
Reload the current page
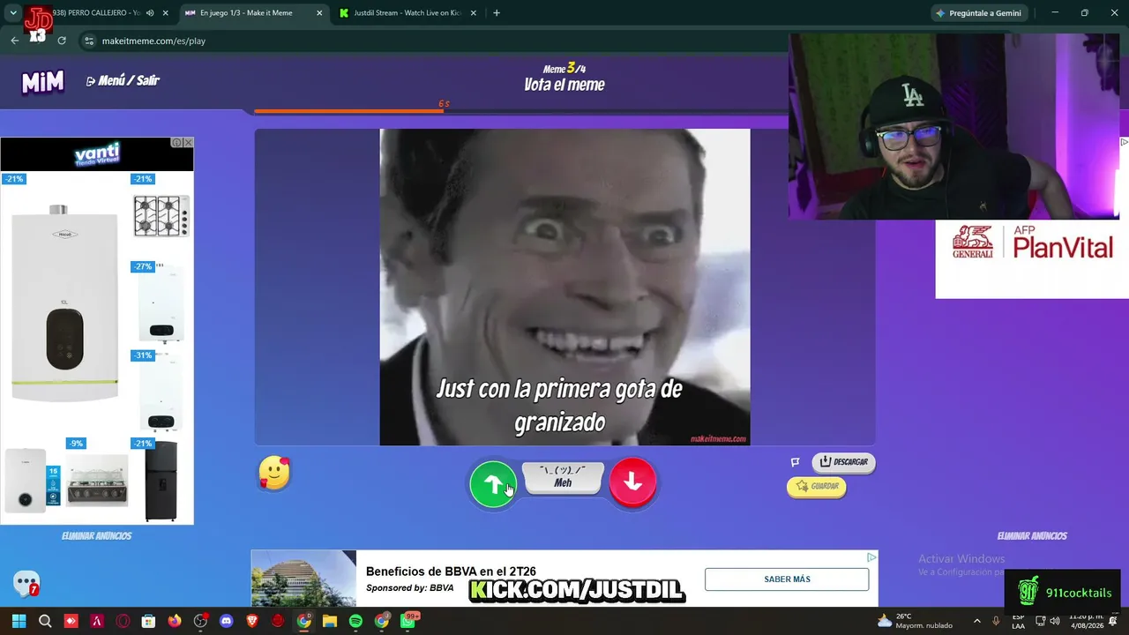(62, 41)
